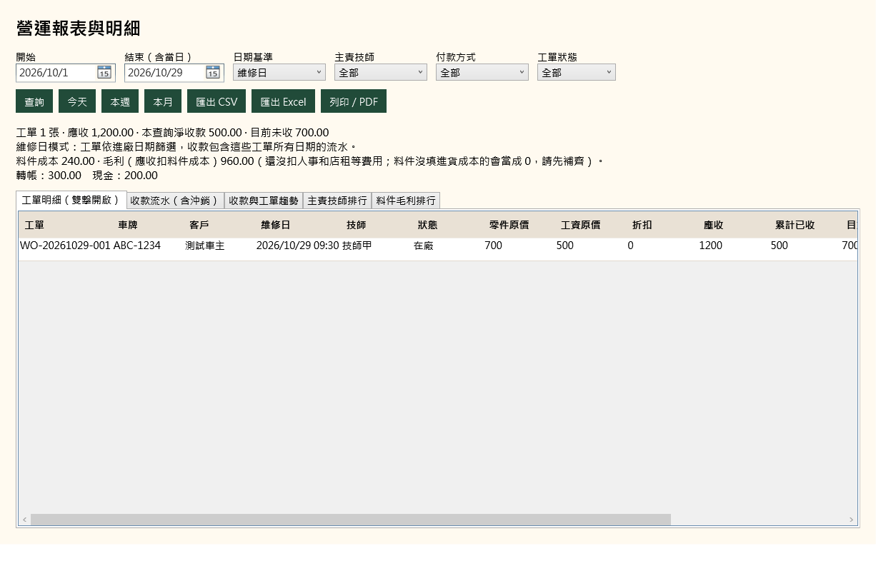This screenshot has height=571, width=886.
Task: Run the 查詢 search button
Action: point(34,101)
